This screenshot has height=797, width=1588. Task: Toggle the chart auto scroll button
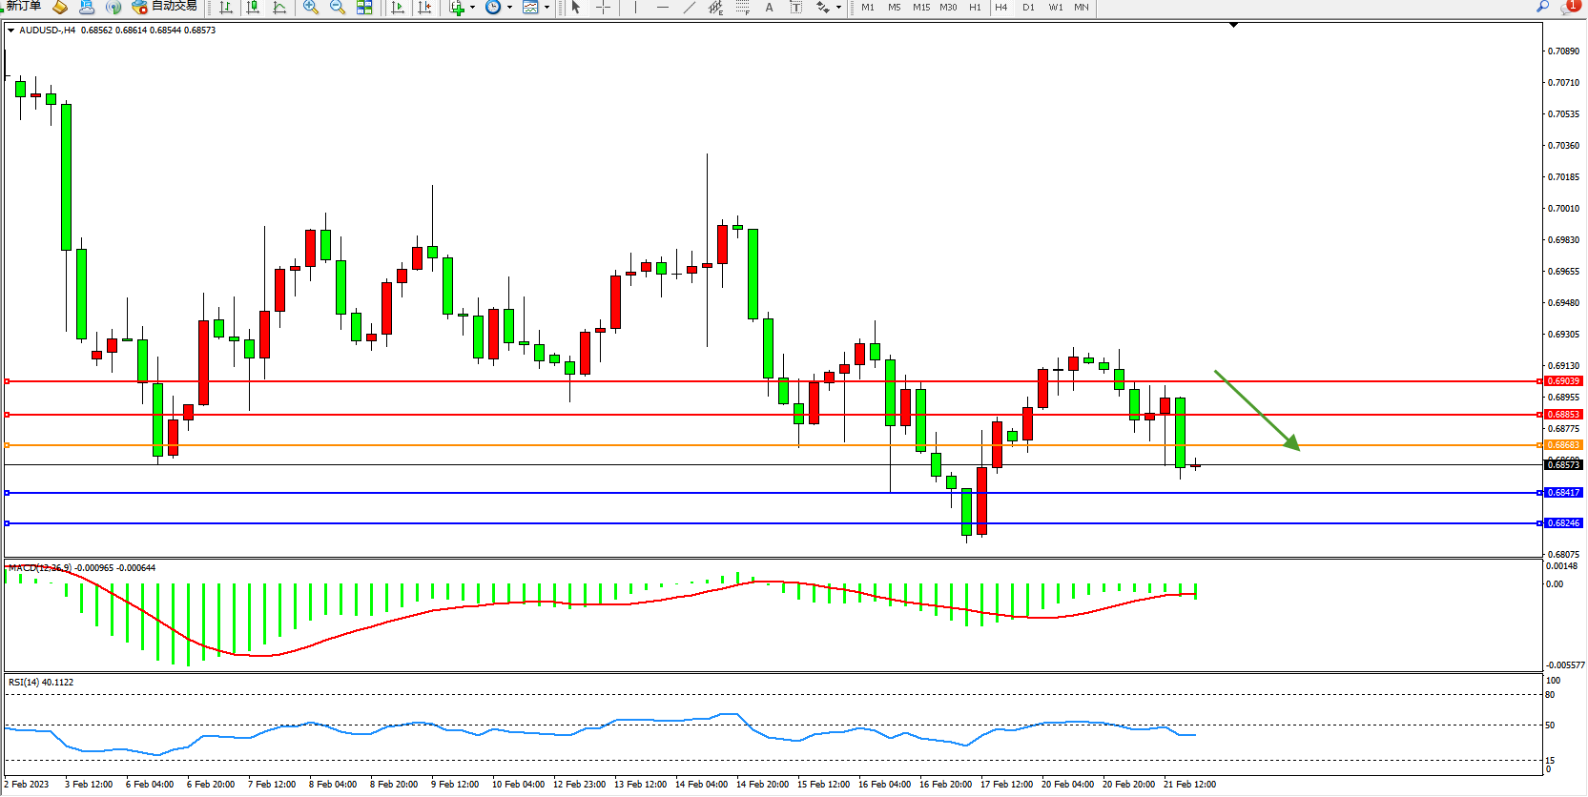pos(398,7)
